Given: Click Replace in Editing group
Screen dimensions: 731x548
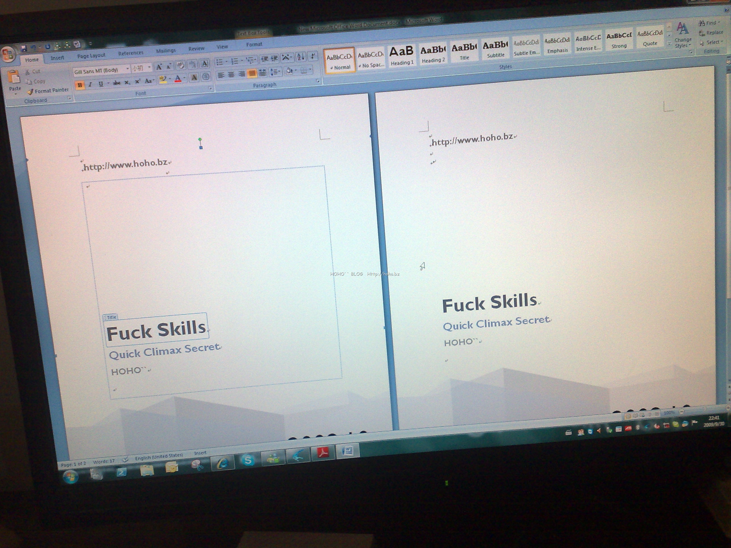Looking at the screenshot, I should pos(711,33).
